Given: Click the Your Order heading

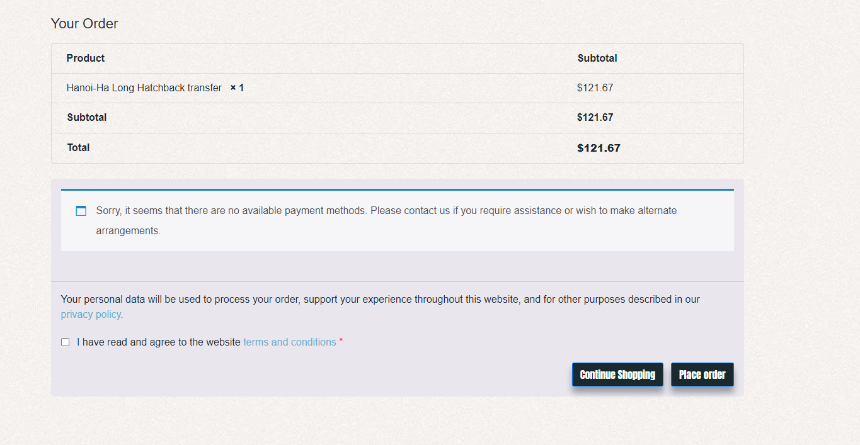Looking at the screenshot, I should (84, 23).
